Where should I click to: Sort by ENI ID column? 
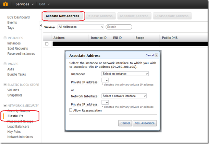(122, 38)
